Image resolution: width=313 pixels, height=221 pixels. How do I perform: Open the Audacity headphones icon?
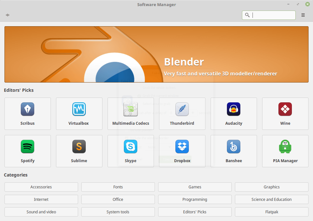tap(234, 109)
